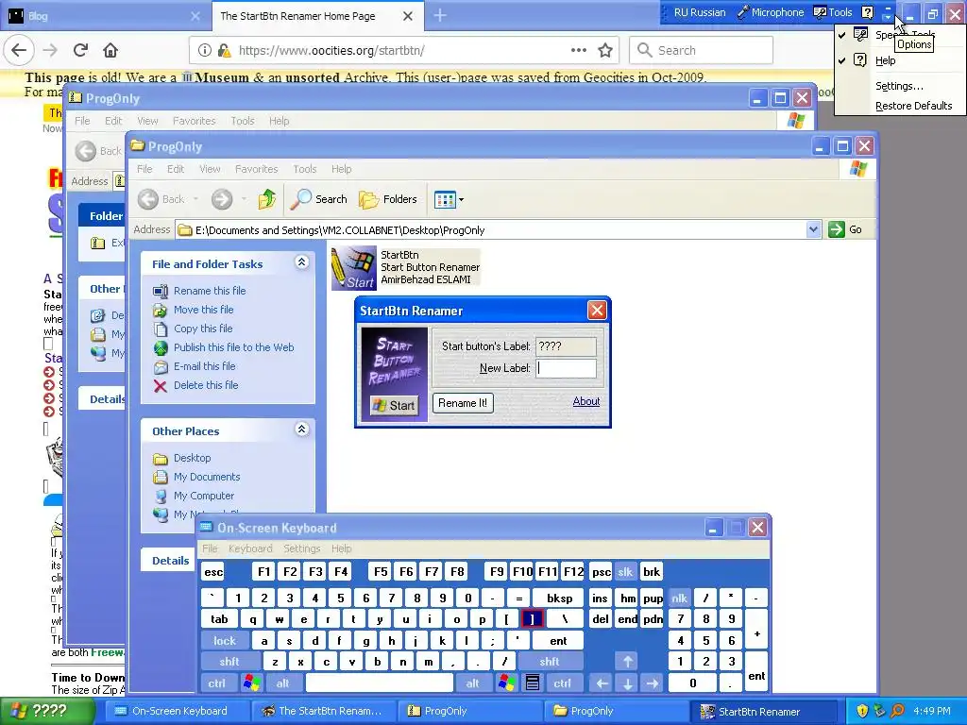Toggle the left ctrl key on On-Screen Keyboard
Image resolution: width=967 pixels, height=725 pixels.
pyautogui.click(x=216, y=683)
